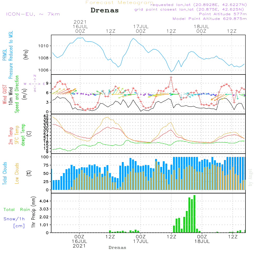Click the "[cm]" snow unit label
The width and height of the screenshot is (256, 256).
[x=19, y=226]
